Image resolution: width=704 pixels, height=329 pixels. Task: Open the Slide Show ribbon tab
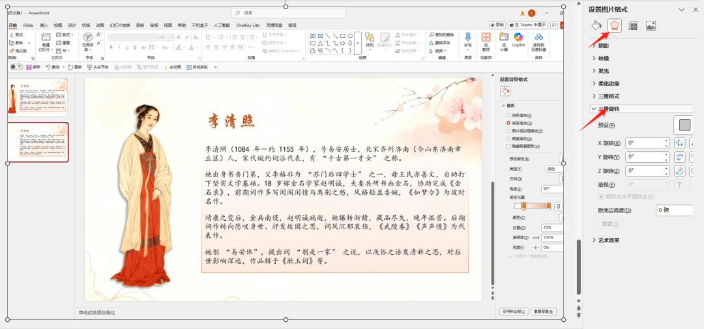[119, 25]
